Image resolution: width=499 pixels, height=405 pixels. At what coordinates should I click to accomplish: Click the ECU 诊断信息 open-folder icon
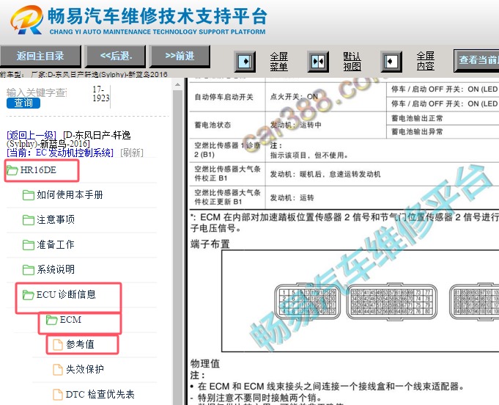pos(29,295)
